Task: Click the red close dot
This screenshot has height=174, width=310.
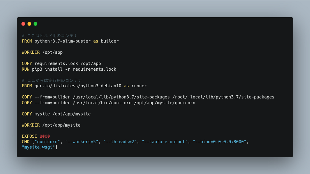Action: [23, 24]
